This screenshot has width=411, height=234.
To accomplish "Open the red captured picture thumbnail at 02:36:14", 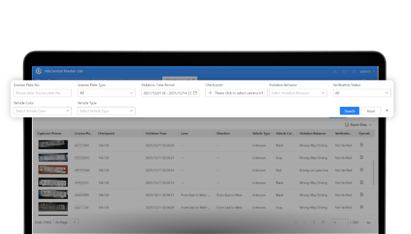I will (53, 169).
